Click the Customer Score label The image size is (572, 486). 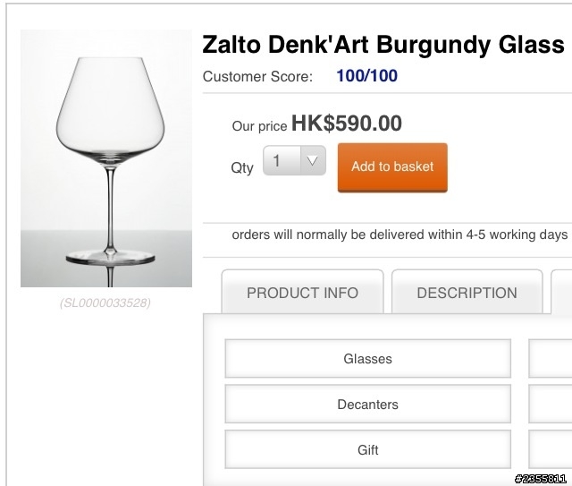pos(257,76)
